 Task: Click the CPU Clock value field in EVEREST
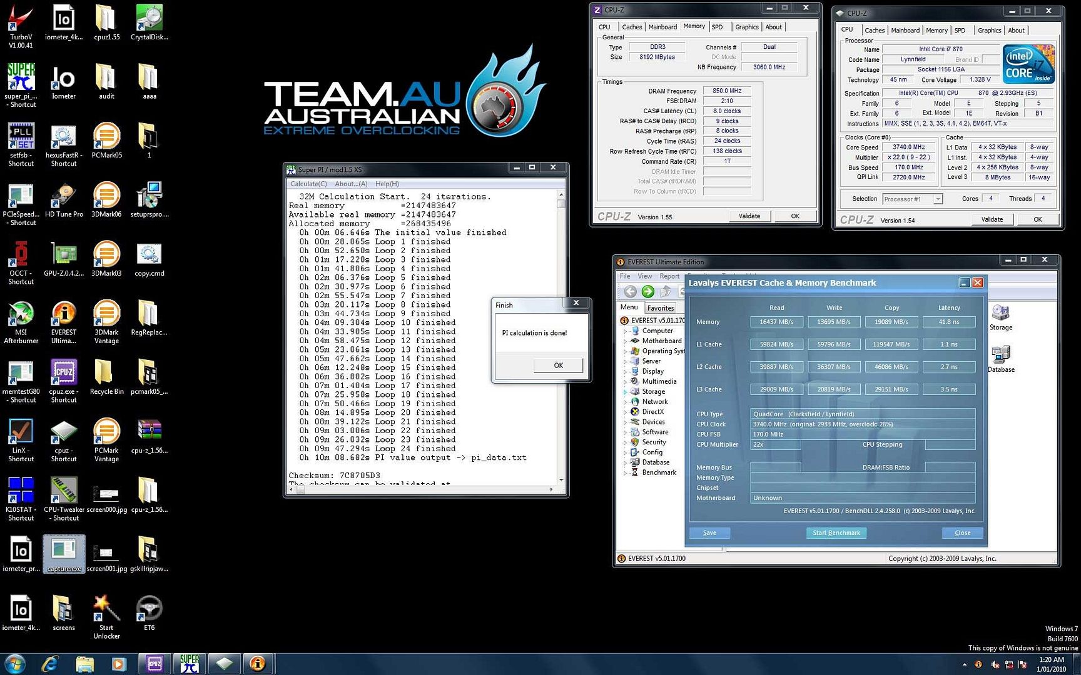863,424
